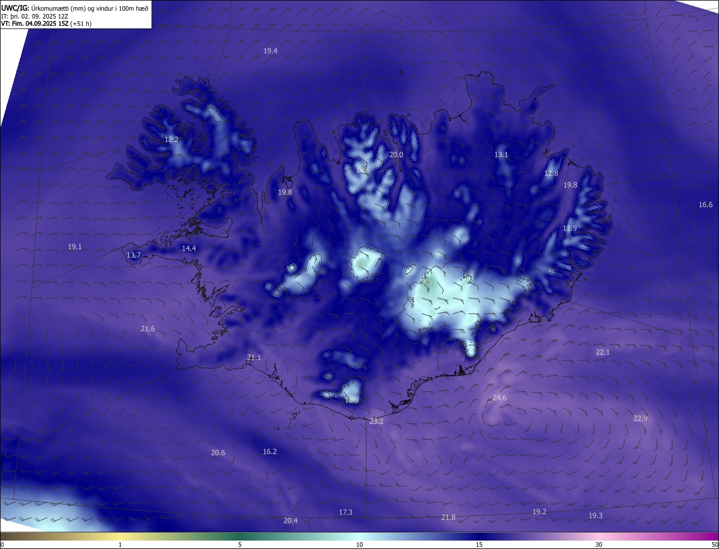Click the 22.1 value southeast of Iceland
Screen dimensions: 719x549
coord(603,352)
